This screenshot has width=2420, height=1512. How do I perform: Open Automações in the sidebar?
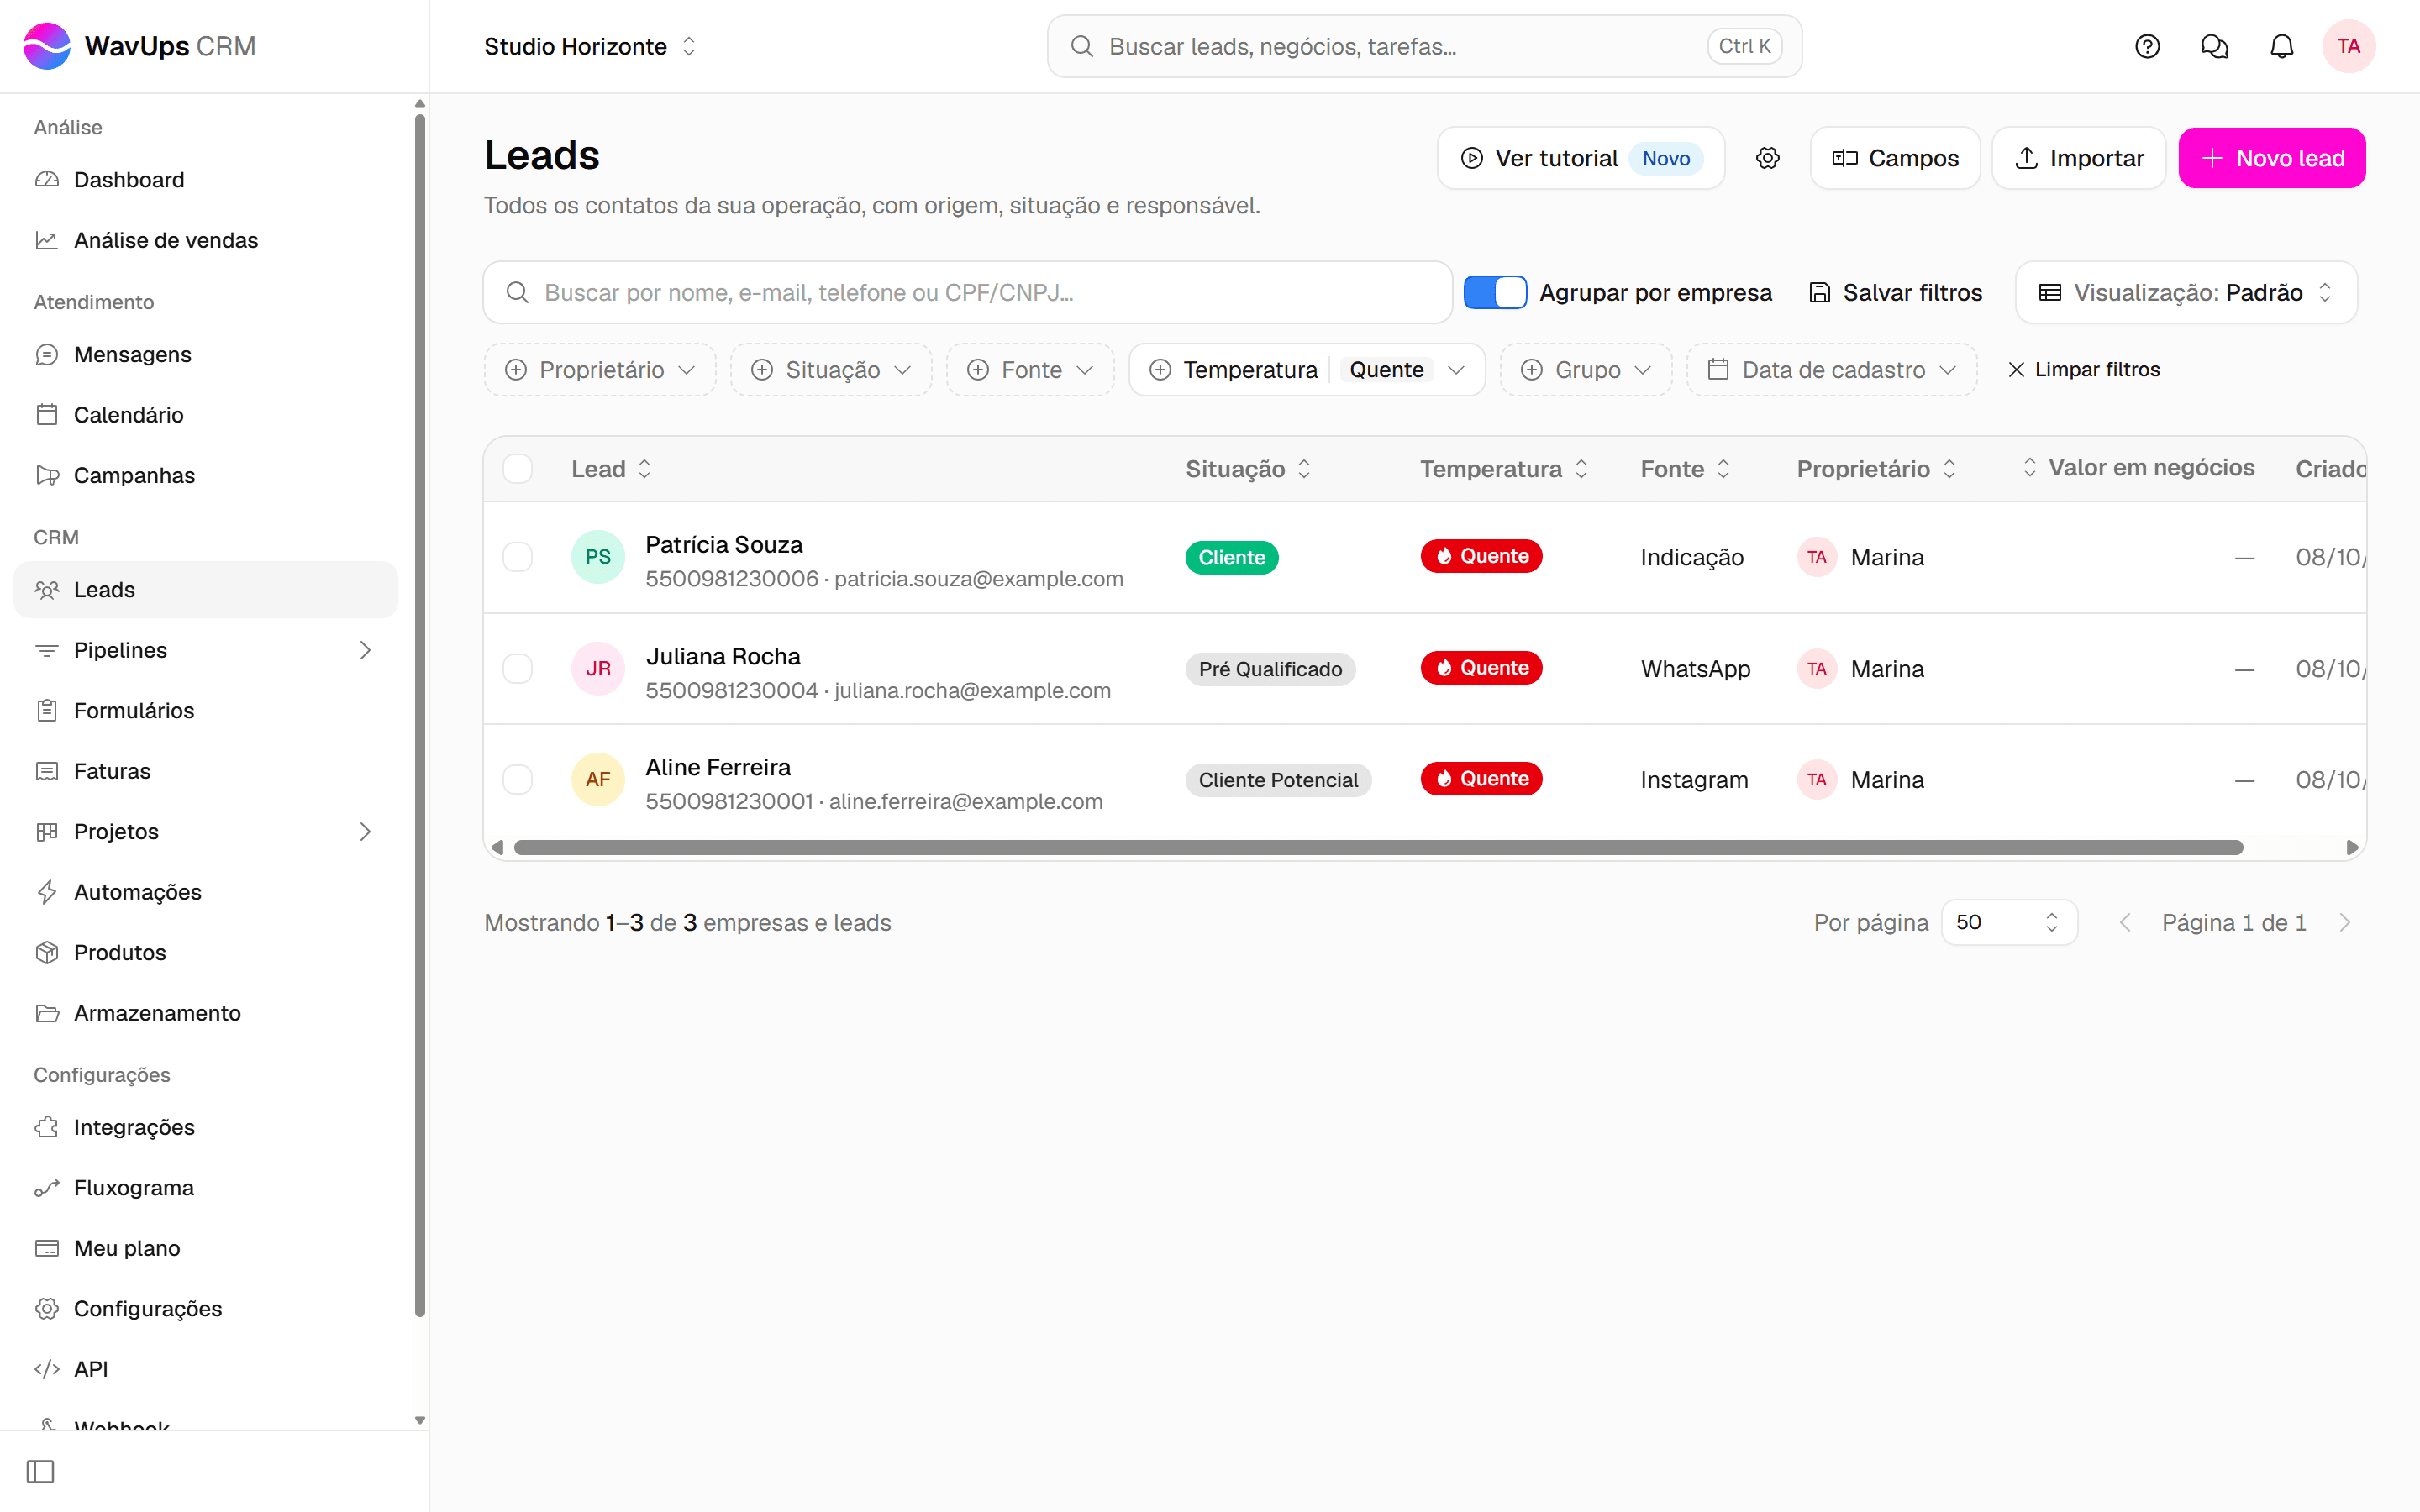click(205, 892)
